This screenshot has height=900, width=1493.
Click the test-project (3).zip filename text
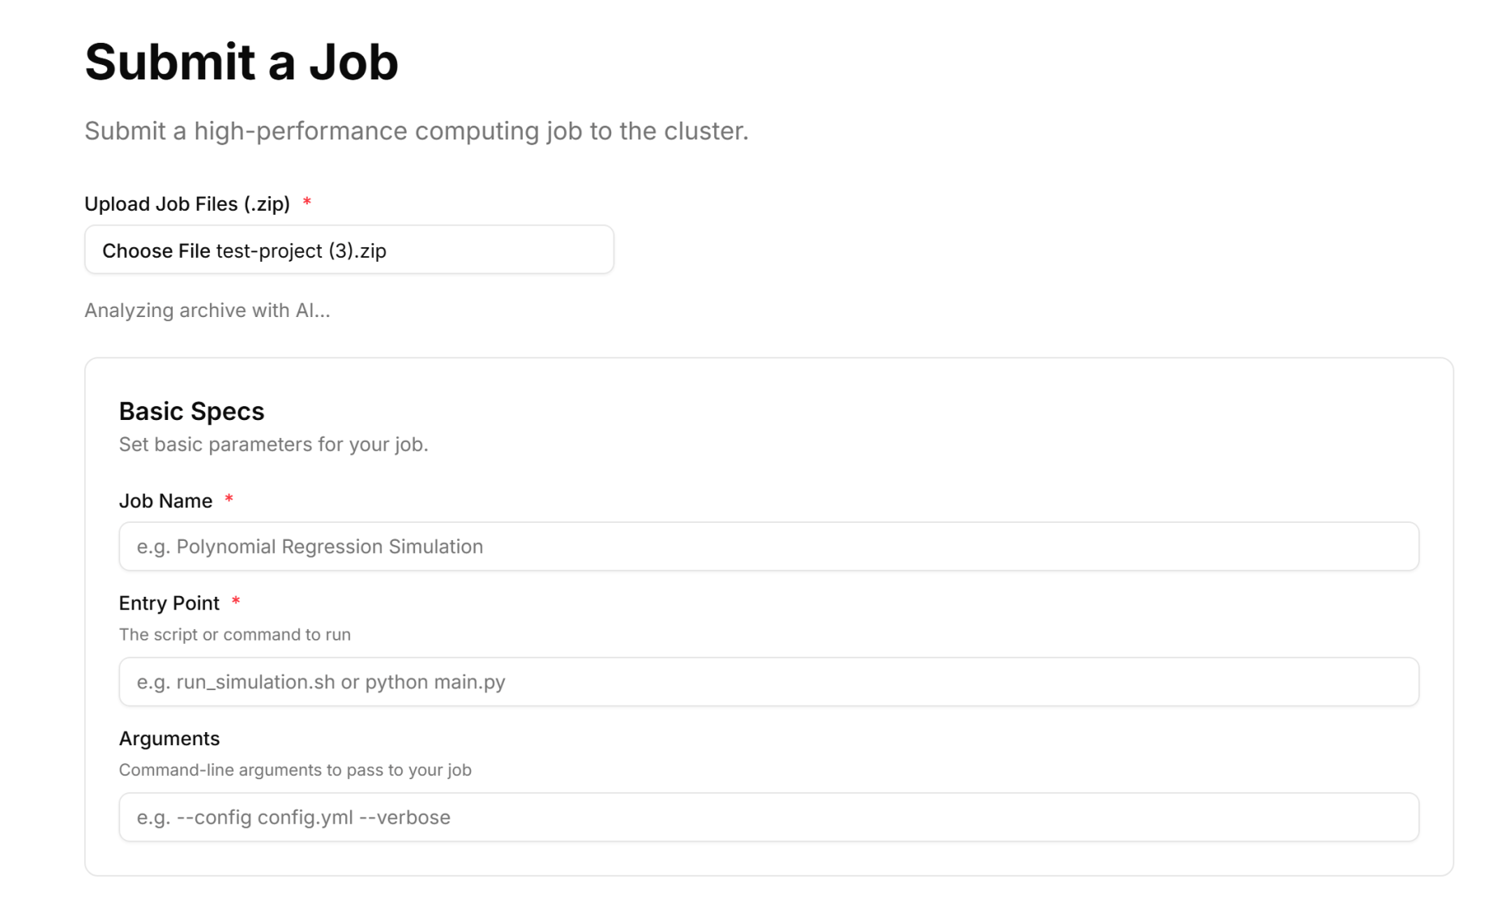302,251
